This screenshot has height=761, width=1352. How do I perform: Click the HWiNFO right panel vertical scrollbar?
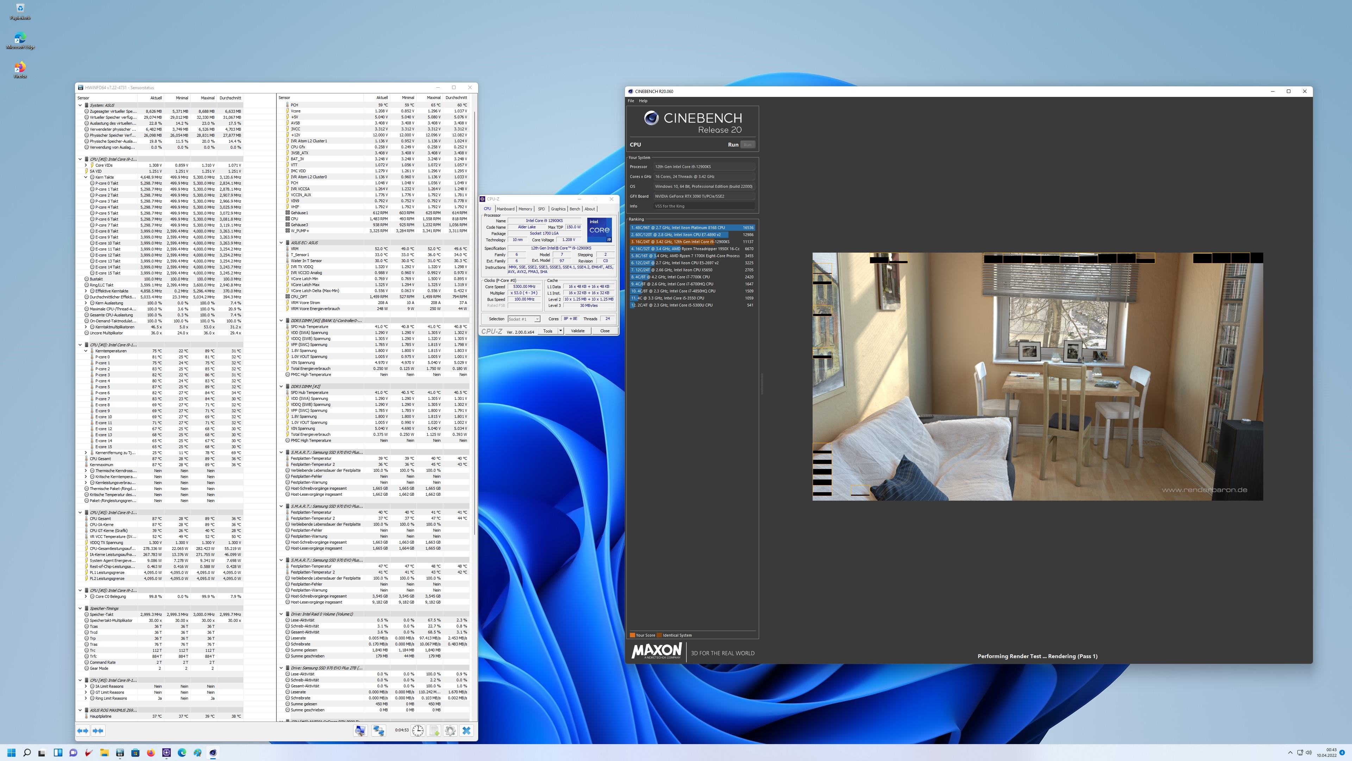[474, 323]
